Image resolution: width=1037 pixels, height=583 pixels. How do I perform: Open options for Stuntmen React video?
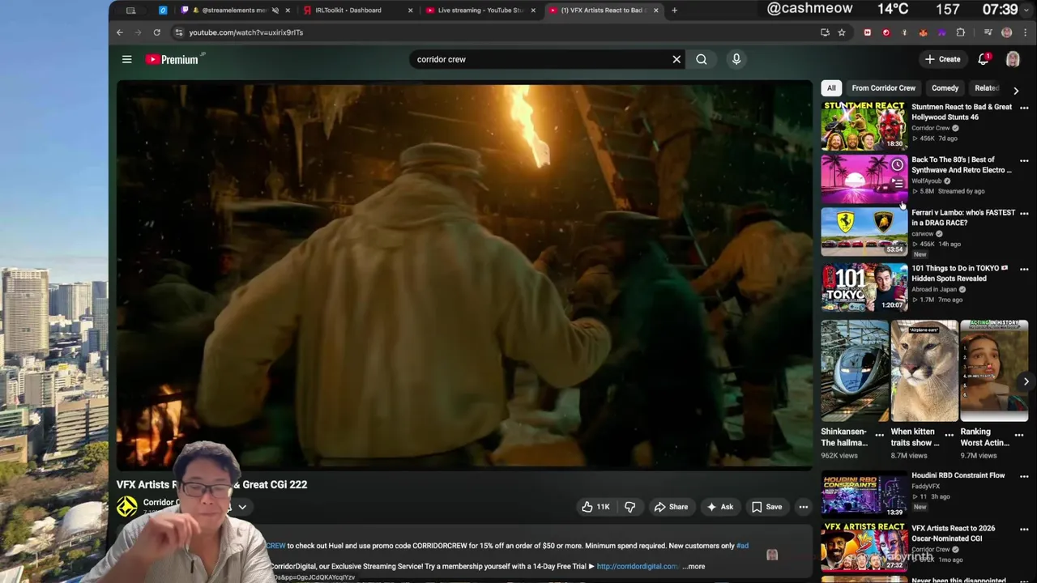click(1024, 108)
